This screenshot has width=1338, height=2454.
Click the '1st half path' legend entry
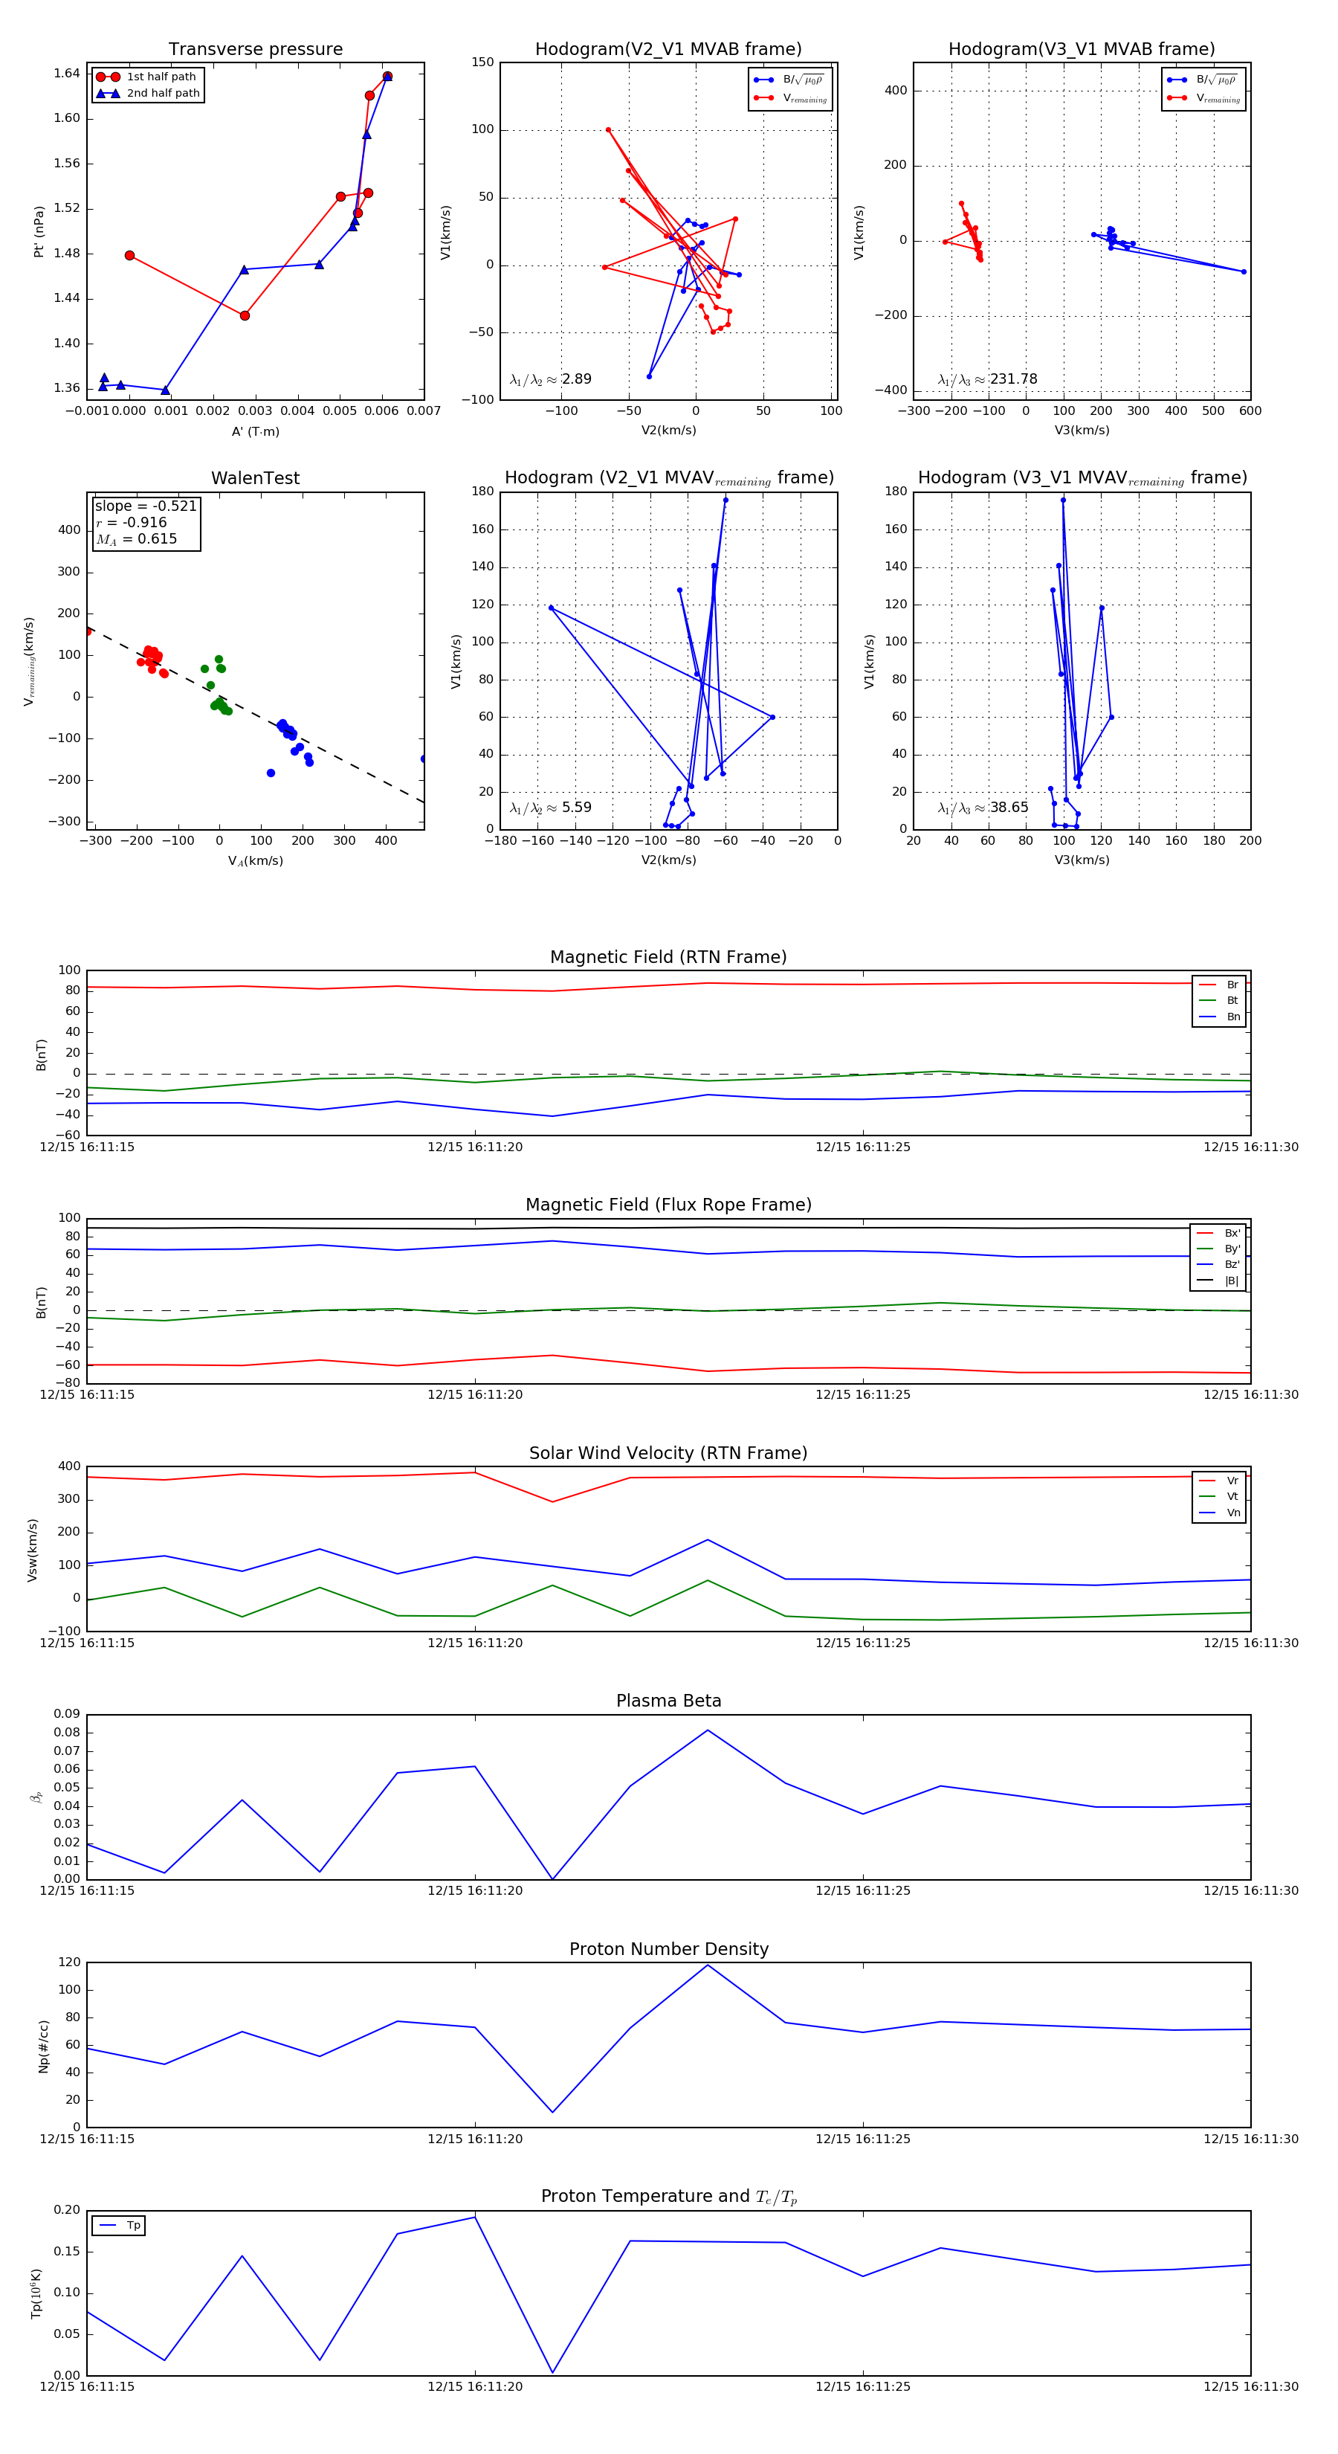tap(146, 77)
